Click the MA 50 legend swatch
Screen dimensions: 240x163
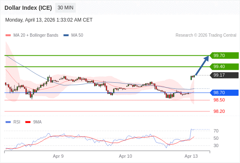(x=66, y=35)
